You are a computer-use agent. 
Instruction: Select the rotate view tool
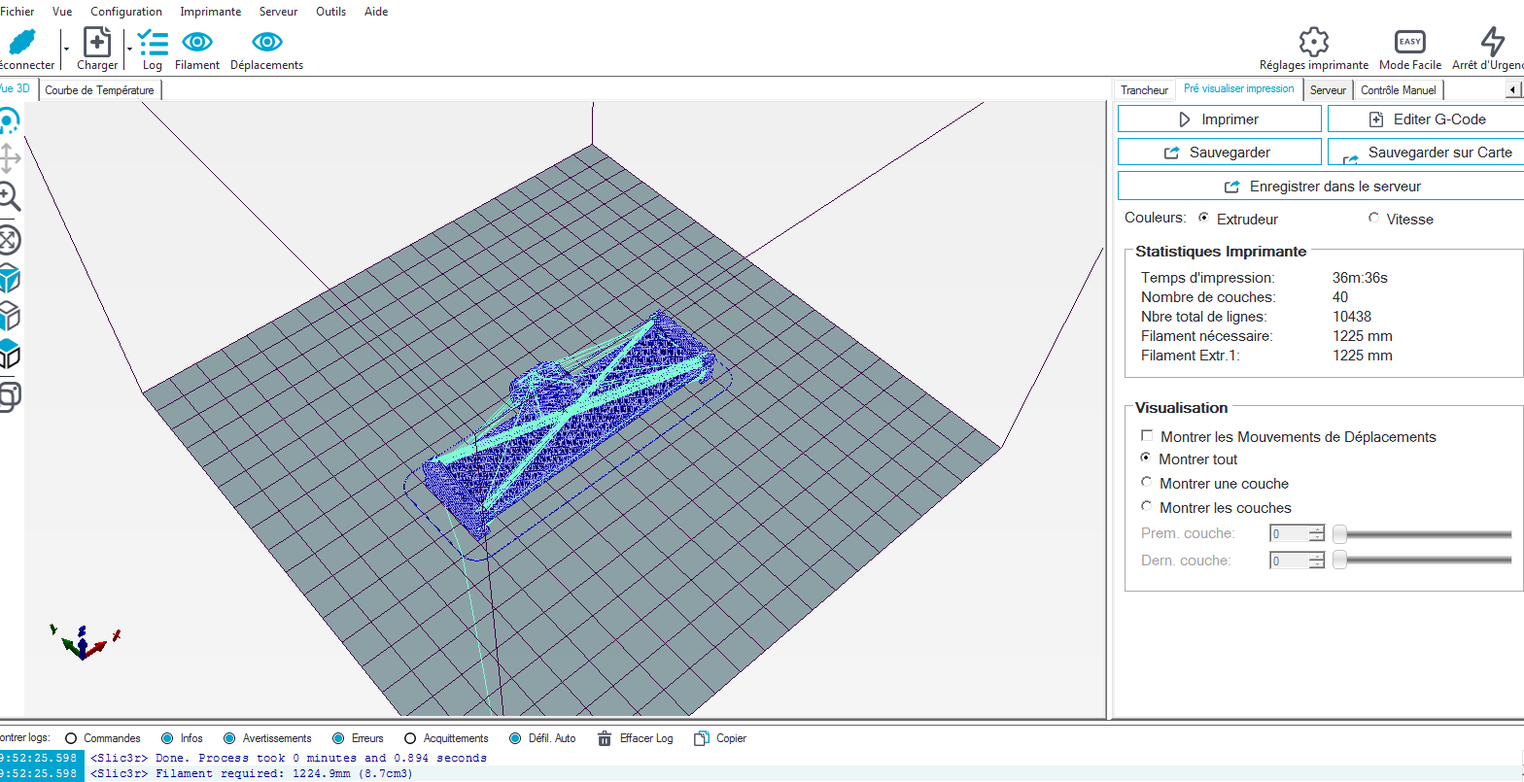click(x=8, y=122)
